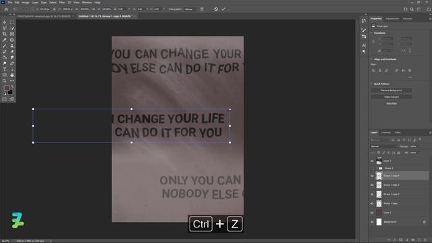The height and width of the screenshot is (243, 432).
Task: Open the Image menu
Action: pos(26,3)
